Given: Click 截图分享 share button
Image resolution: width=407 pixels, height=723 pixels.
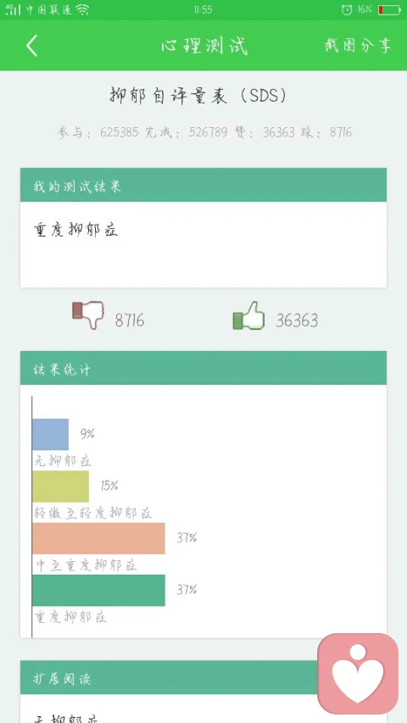Looking at the screenshot, I should [x=358, y=45].
